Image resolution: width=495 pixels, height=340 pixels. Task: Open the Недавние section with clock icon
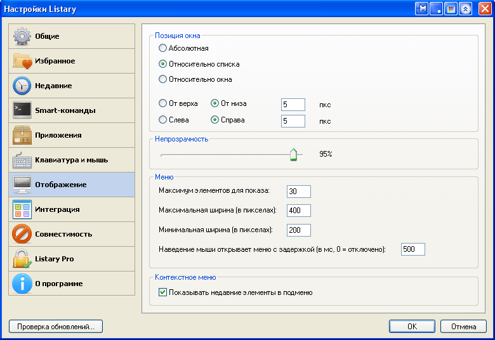coord(72,86)
